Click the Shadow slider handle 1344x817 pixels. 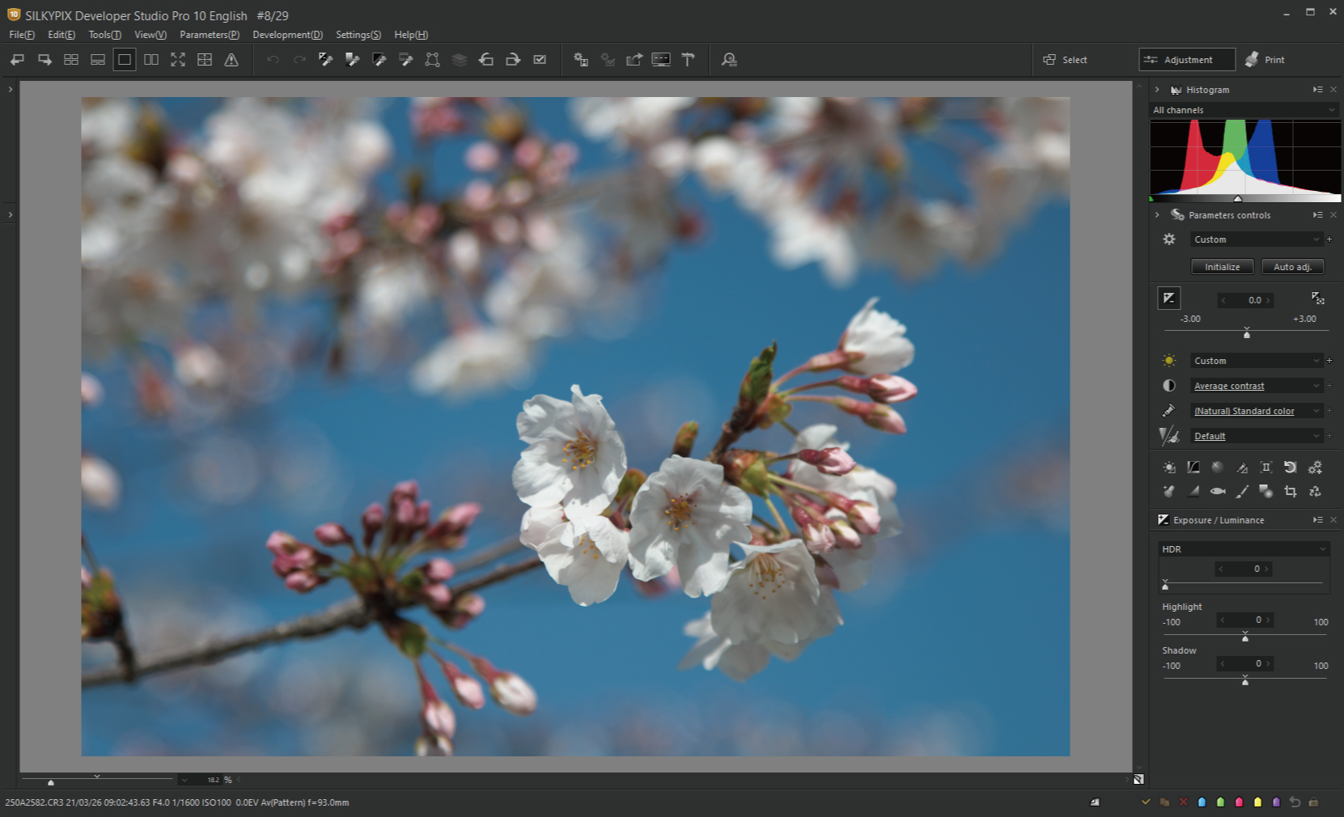1245,682
